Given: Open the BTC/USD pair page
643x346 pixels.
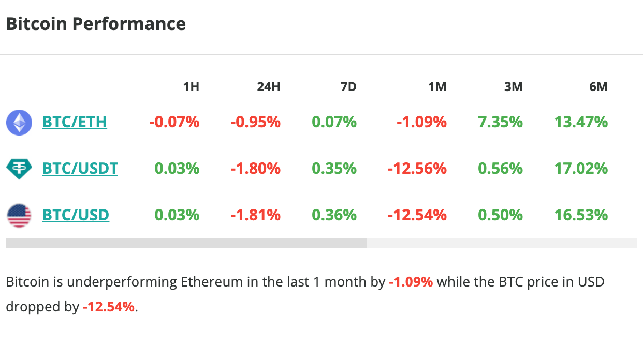Looking at the screenshot, I should click(76, 215).
